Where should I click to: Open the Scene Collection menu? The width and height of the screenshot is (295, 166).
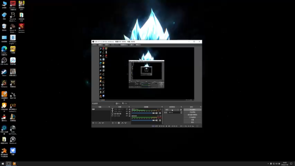[x=124, y=45]
